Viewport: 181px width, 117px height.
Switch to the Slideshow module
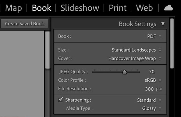pyautogui.click(x=80, y=8)
